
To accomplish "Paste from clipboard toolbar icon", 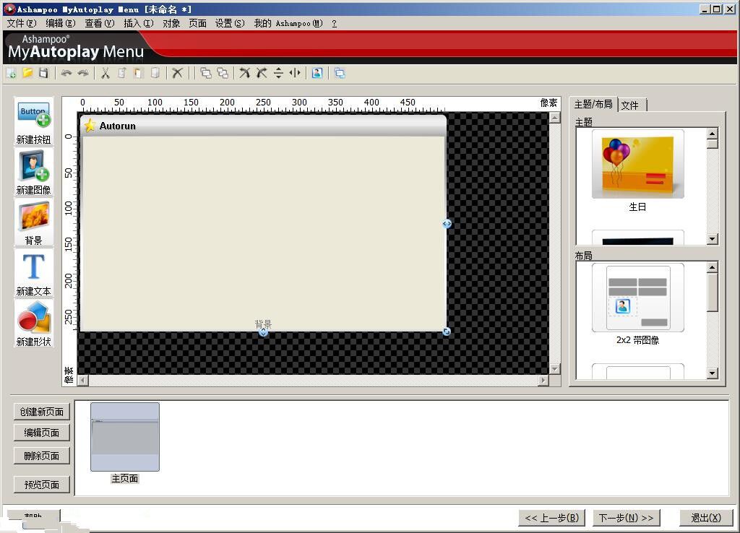I will pos(138,73).
